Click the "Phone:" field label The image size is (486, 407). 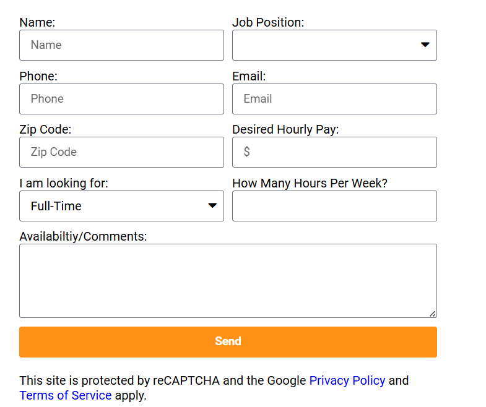click(38, 76)
